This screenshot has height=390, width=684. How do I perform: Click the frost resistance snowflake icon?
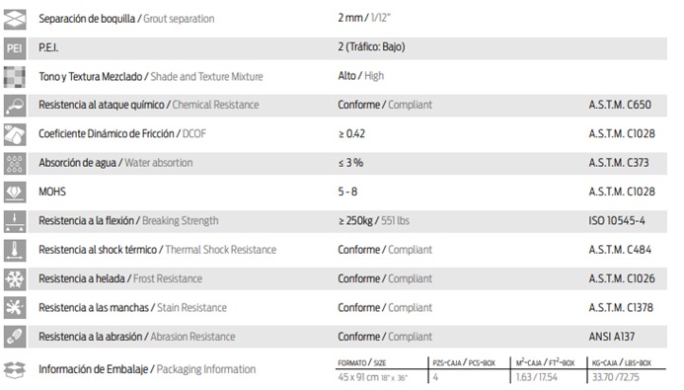(15, 279)
